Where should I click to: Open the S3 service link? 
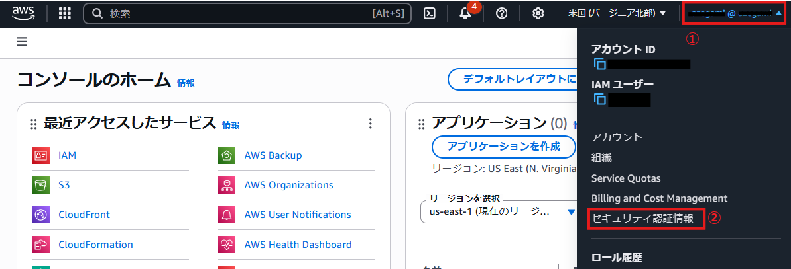point(64,185)
